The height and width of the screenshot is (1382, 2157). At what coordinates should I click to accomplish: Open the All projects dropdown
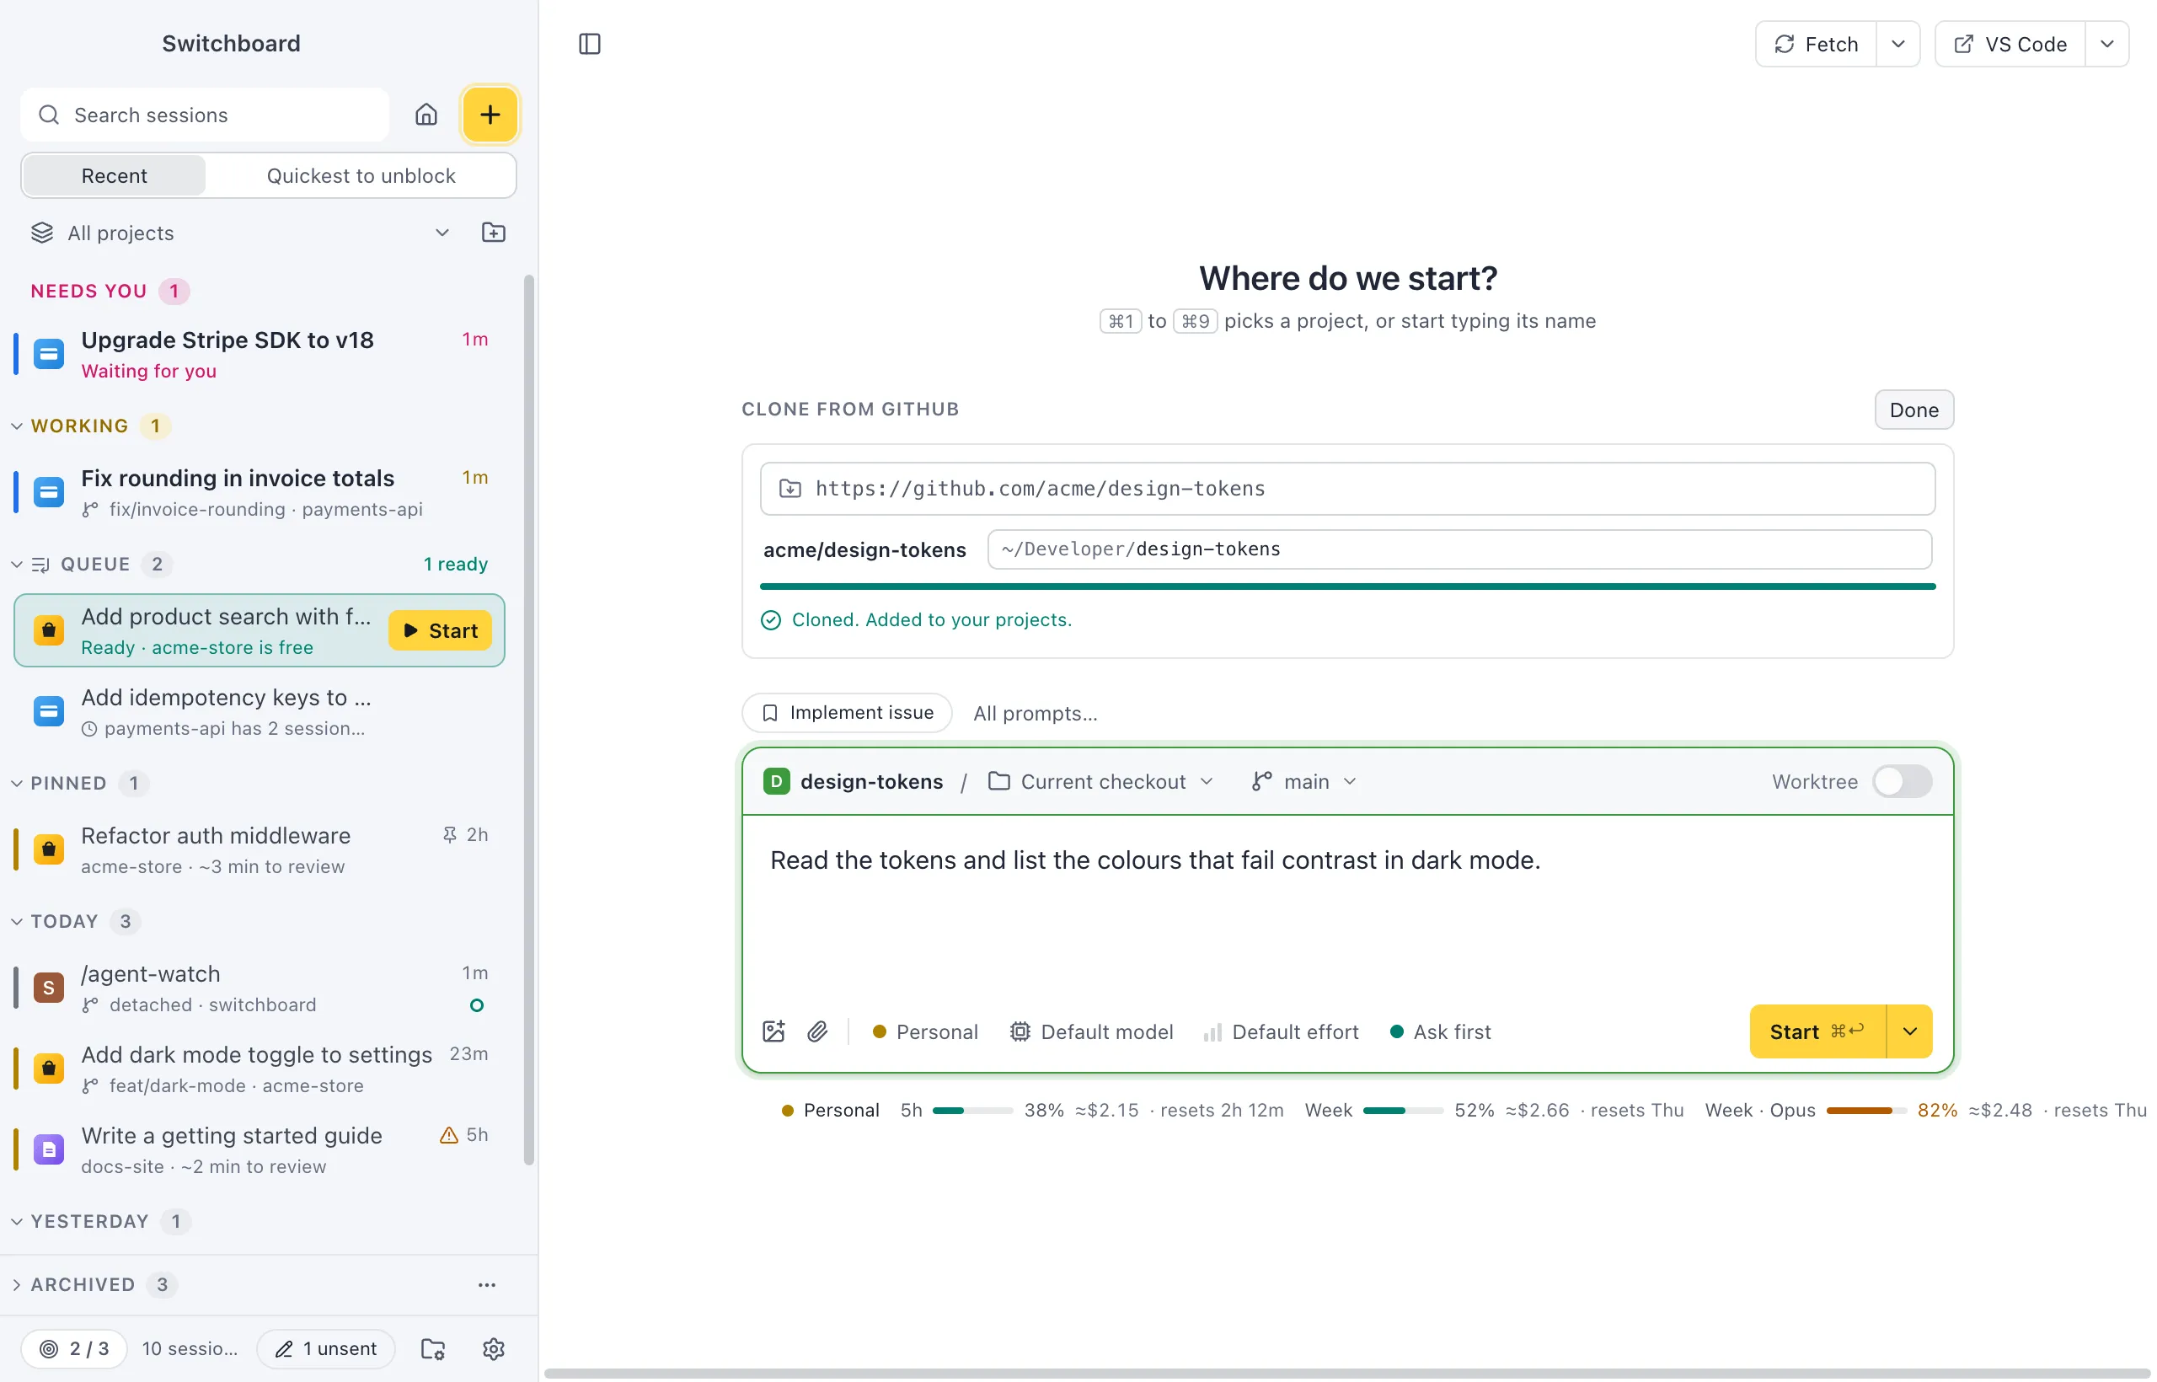tap(240, 233)
